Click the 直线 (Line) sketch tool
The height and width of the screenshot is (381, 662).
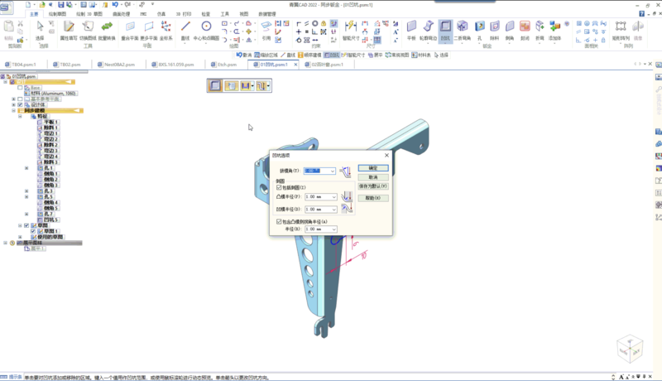[x=185, y=30]
